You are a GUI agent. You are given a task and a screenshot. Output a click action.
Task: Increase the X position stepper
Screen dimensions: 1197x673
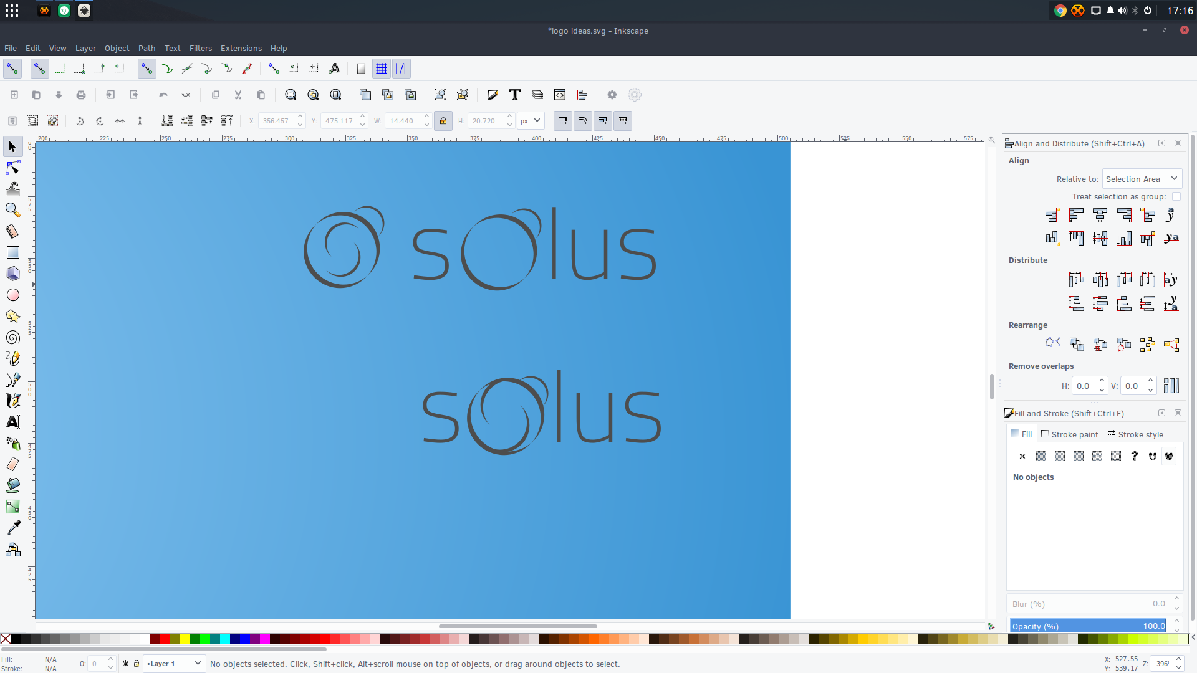[300, 117]
